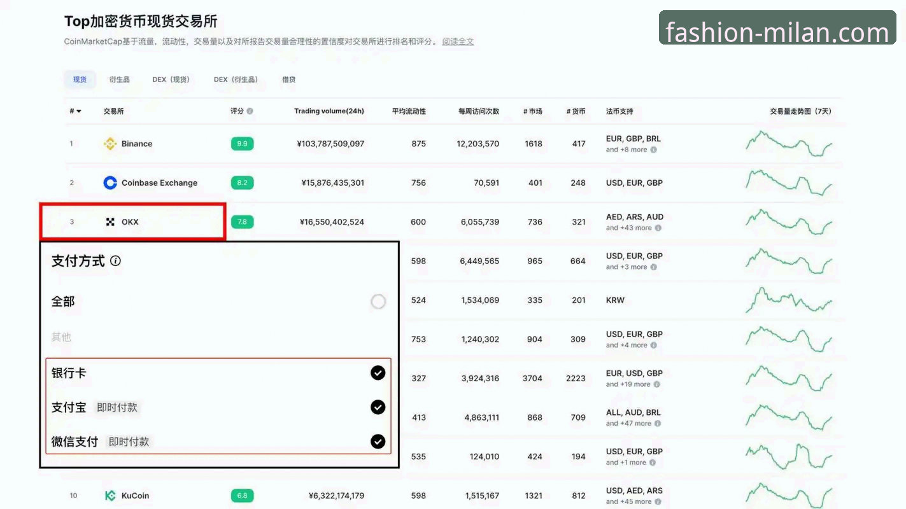This screenshot has width=906, height=509.
Task: Open Coinbase's 7-day volume sparkline chart
Action: pos(789,183)
